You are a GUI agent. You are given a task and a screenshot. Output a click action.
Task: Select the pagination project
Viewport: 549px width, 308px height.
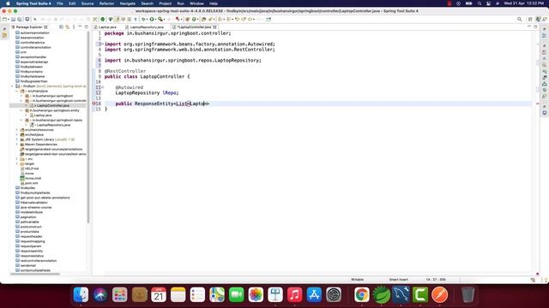[28, 217]
